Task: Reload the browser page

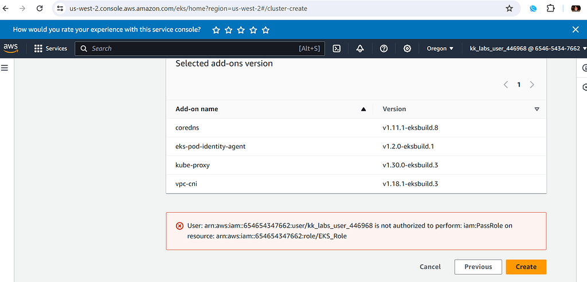Action: click(x=40, y=9)
